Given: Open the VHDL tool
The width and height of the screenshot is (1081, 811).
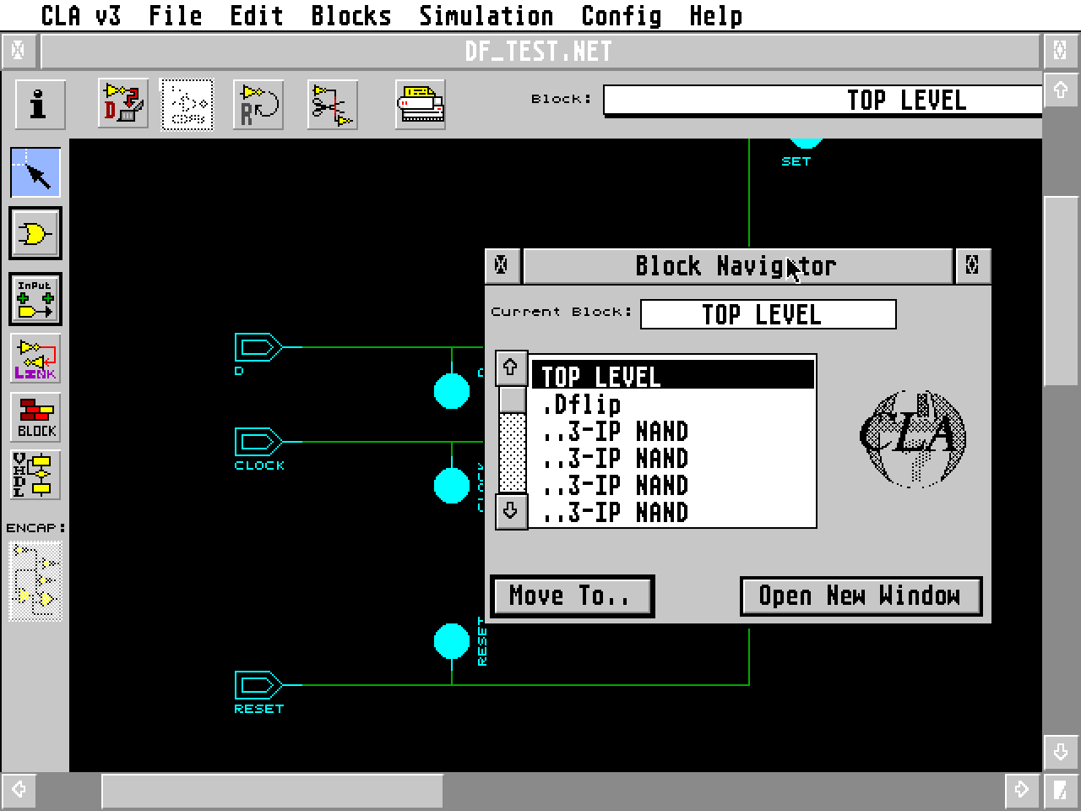Looking at the screenshot, I should pos(35,475).
